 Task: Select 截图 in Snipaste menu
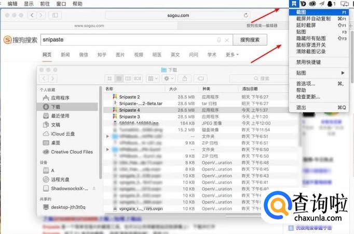pyautogui.click(x=319, y=12)
